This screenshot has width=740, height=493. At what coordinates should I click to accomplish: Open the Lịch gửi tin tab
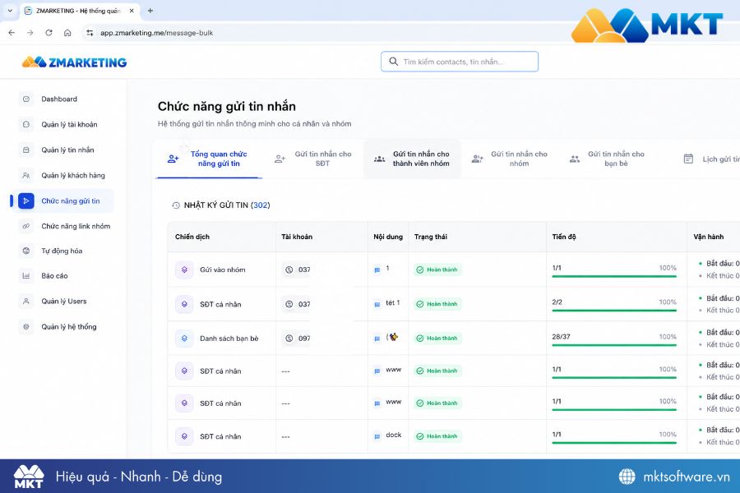pyautogui.click(x=711, y=159)
